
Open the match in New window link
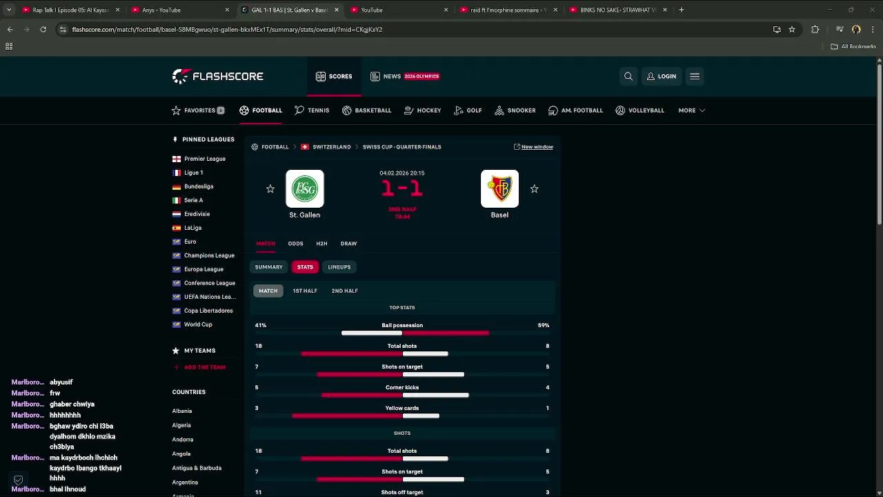coord(537,147)
